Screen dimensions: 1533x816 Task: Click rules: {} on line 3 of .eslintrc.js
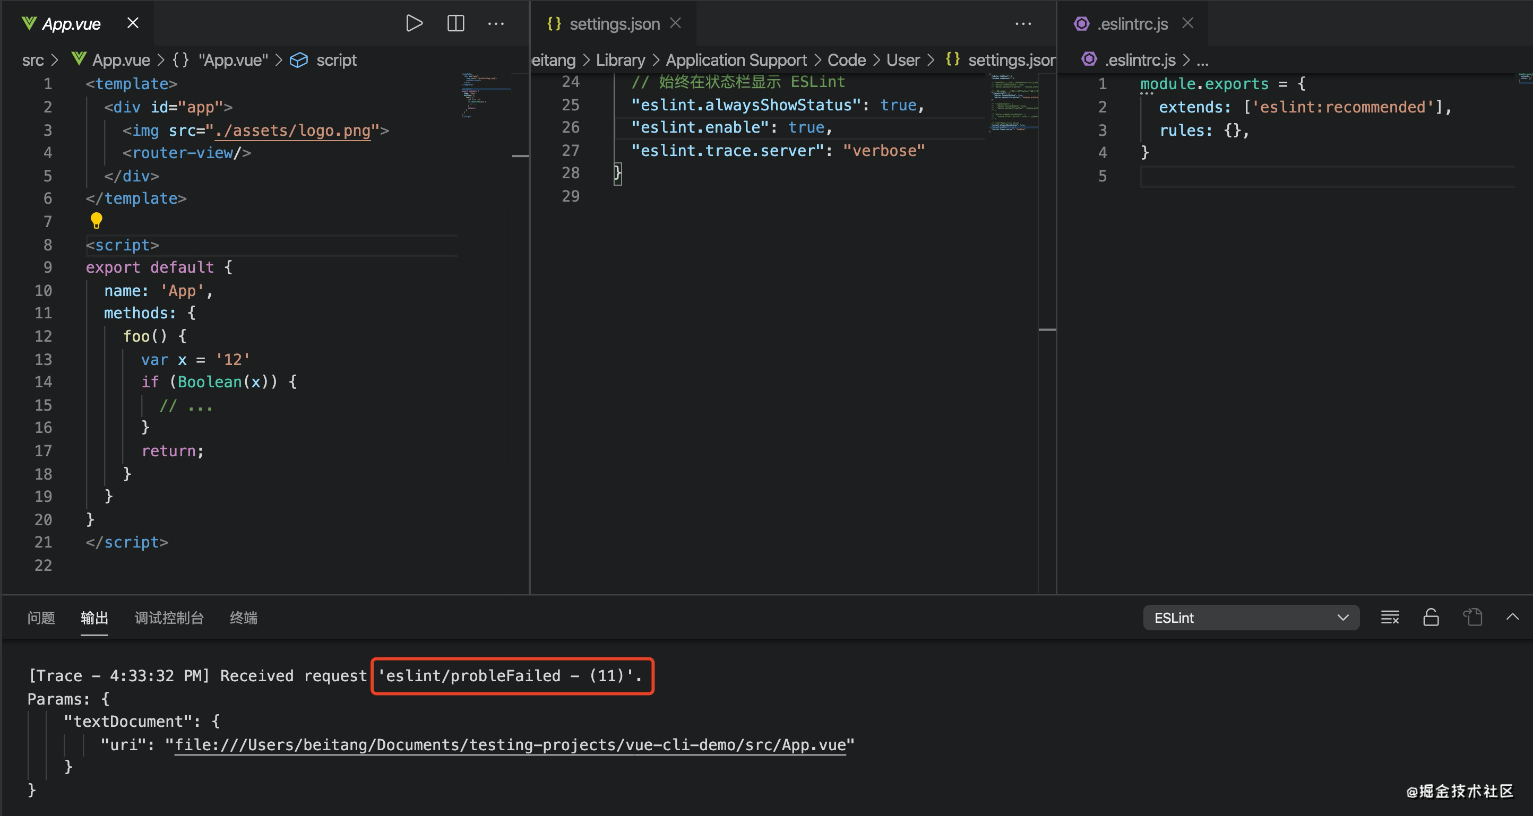click(x=1204, y=130)
